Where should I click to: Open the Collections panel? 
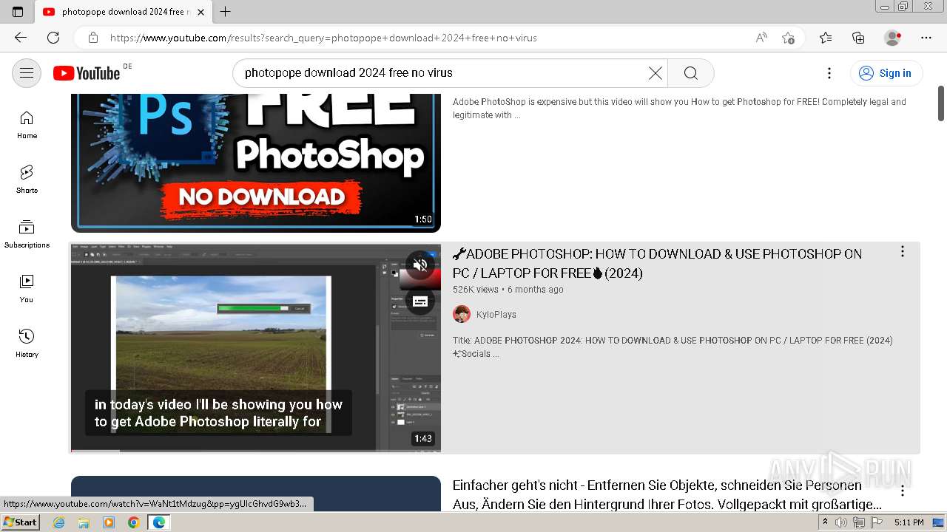[858, 38]
